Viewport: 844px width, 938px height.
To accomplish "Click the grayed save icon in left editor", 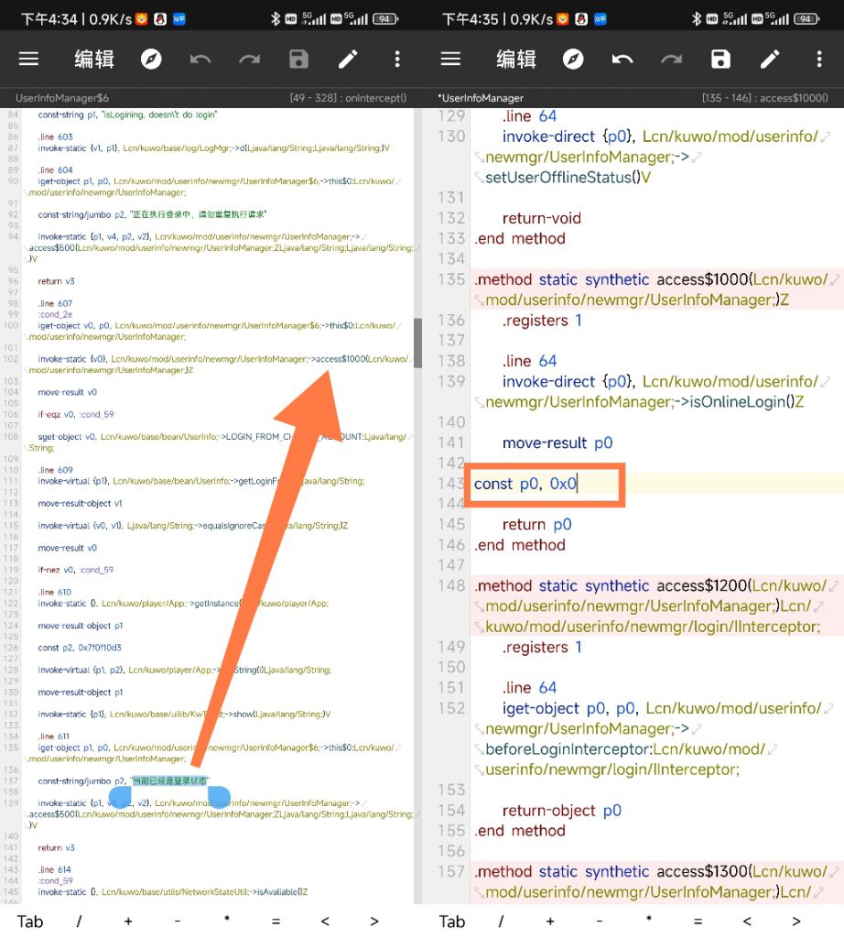I will point(298,60).
